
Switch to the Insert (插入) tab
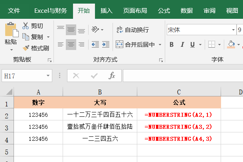(x=106, y=11)
